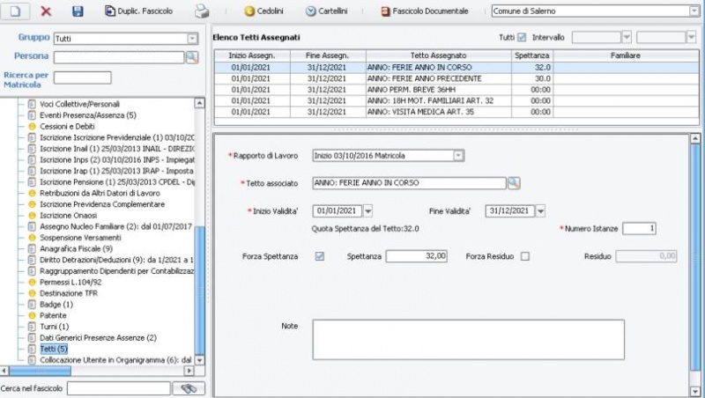Open the Inizio Validita' date picker arrow
The image size is (705, 398).
point(367,210)
